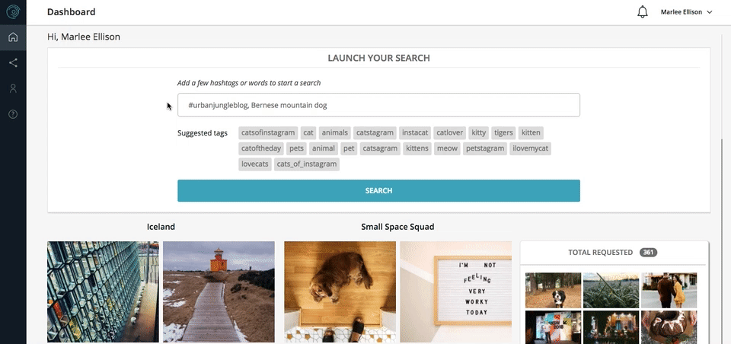Add the kitten suggested tag
731x344 pixels.
531,132
